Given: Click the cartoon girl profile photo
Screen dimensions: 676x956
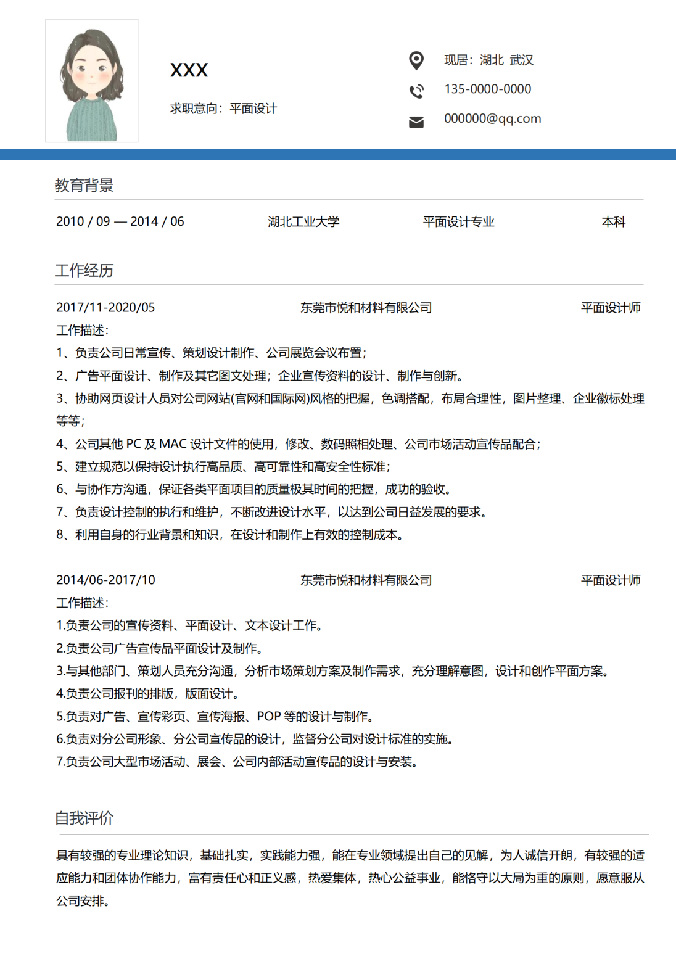Looking at the screenshot, I should coord(92,81).
